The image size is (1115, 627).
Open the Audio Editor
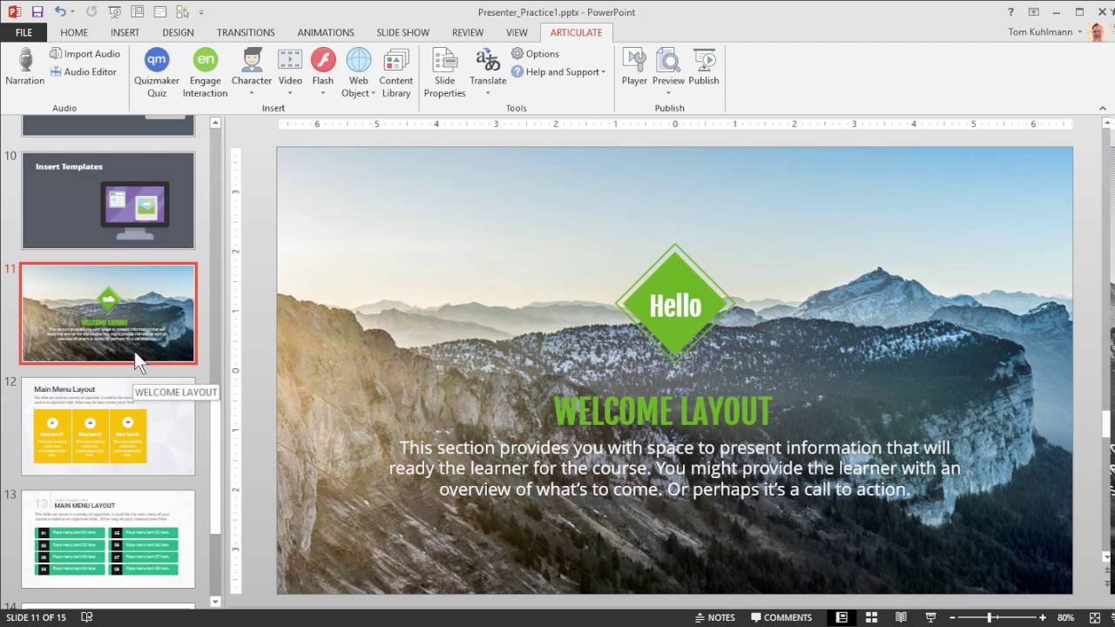pyautogui.click(x=83, y=72)
